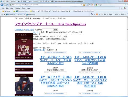
Task: Click the product search input field
Action: tap(48, 30)
